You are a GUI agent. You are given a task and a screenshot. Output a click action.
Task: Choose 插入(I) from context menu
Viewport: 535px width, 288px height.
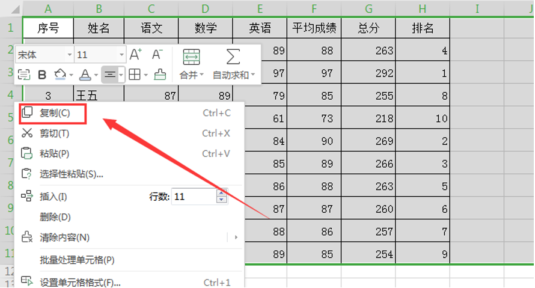click(x=53, y=197)
